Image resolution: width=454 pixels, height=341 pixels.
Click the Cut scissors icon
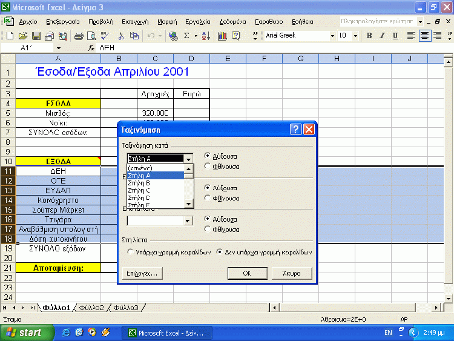[x=120, y=36]
